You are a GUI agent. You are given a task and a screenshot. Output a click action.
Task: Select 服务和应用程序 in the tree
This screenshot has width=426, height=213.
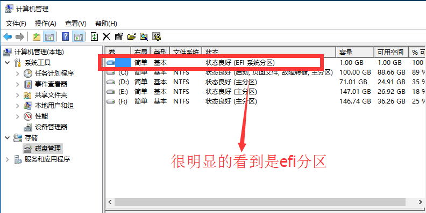pos(47,159)
